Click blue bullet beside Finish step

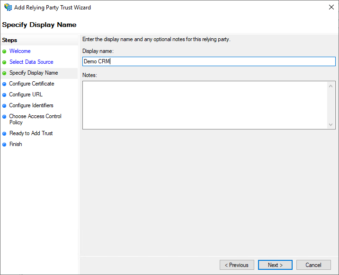(x=4, y=145)
